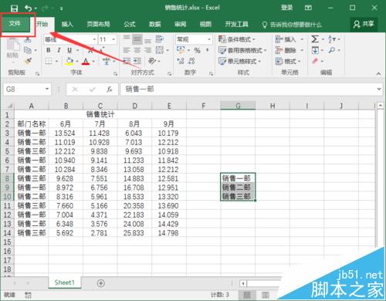
Task: Open the font size dropdown
Action: 113,39
